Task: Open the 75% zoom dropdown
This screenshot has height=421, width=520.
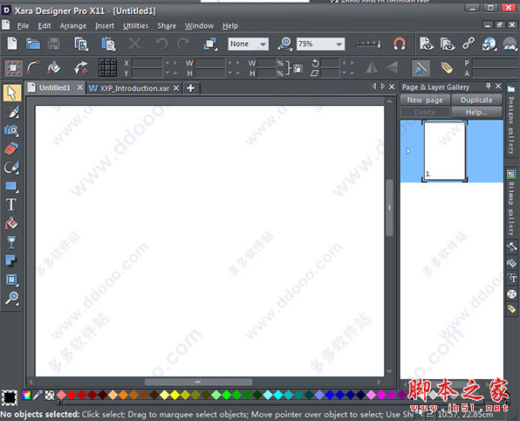Action: point(339,45)
